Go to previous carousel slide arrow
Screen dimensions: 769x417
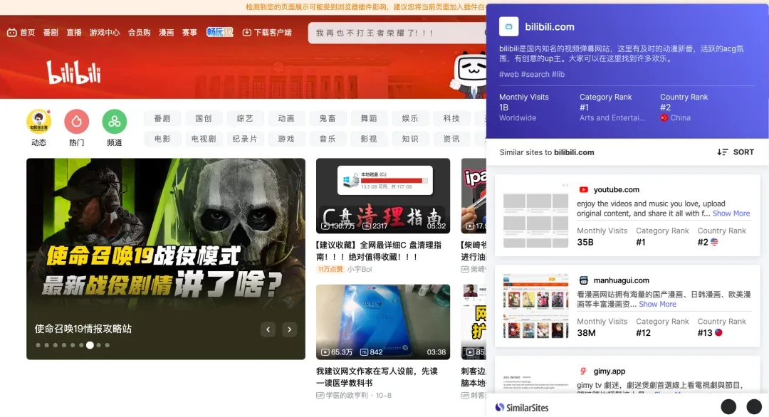[268, 329]
